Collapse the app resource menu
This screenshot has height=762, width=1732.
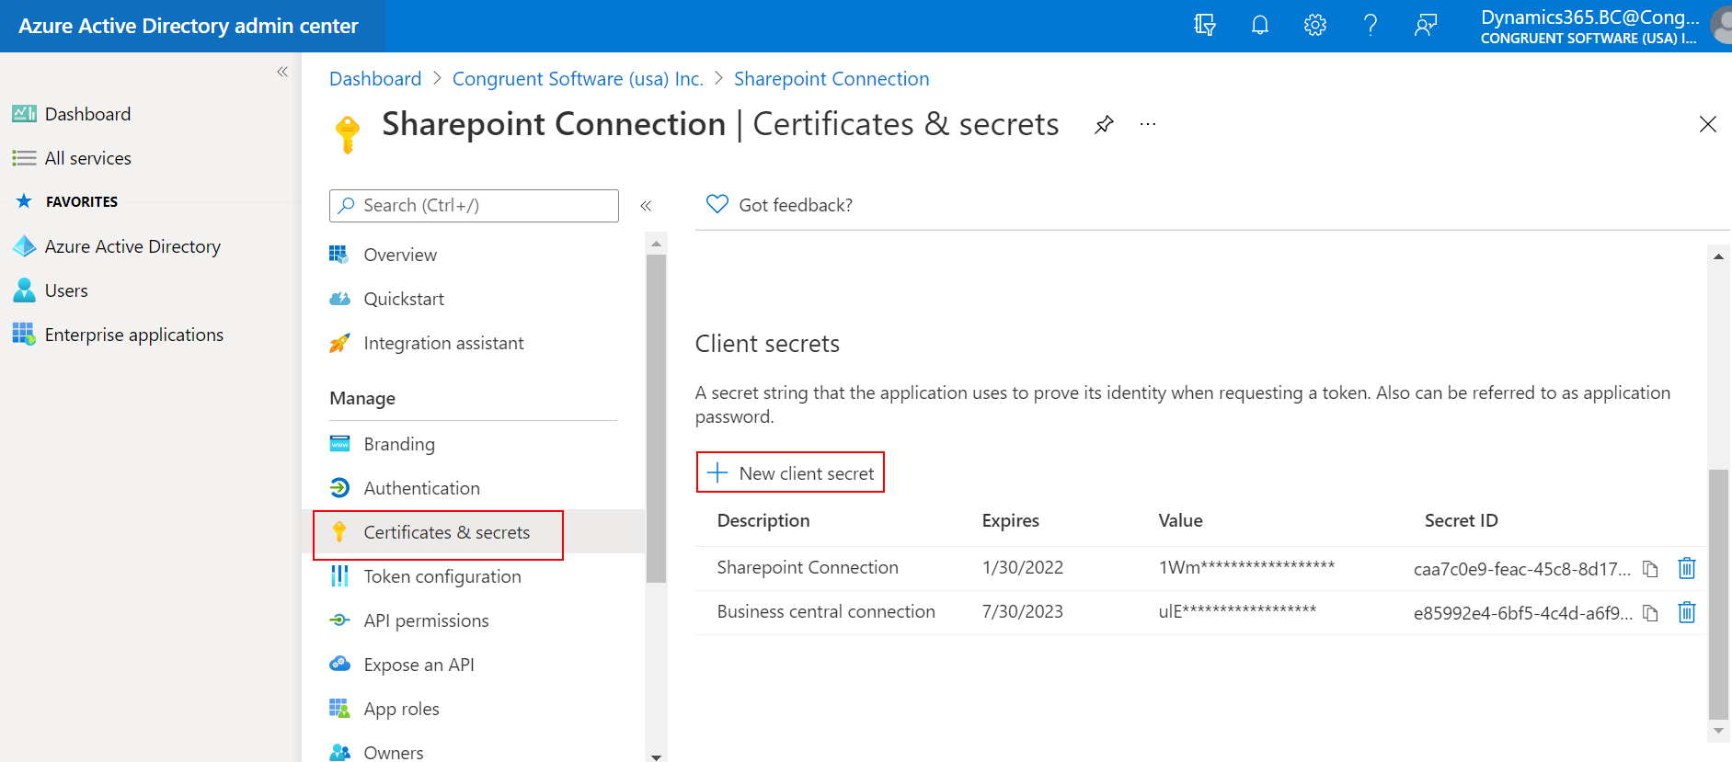tap(646, 206)
